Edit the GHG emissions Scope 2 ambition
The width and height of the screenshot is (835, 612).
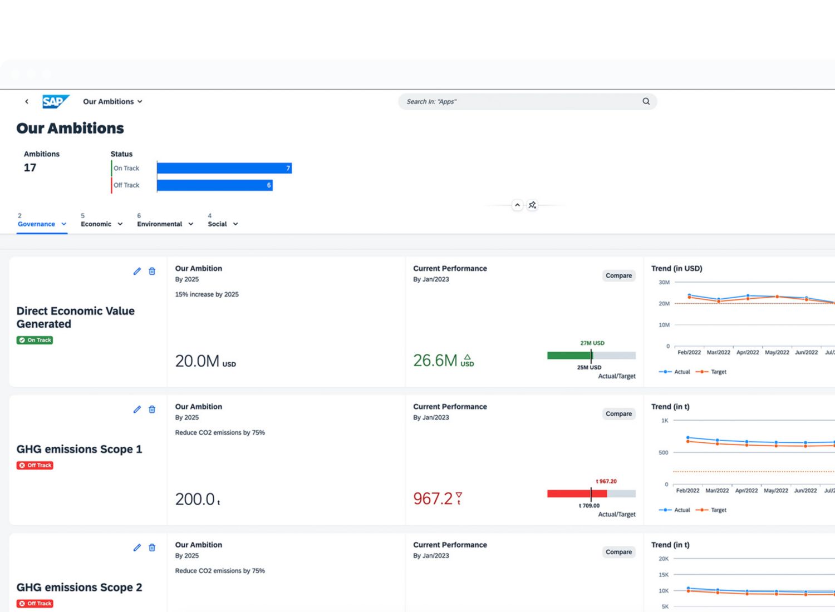point(137,547)
